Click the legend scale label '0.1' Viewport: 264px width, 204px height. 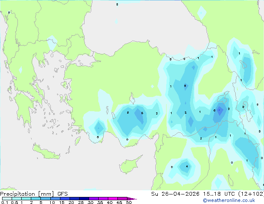[x=5, y=202]
